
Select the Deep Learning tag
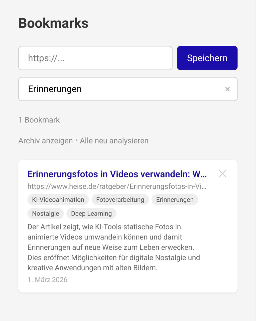click(91, 213)
